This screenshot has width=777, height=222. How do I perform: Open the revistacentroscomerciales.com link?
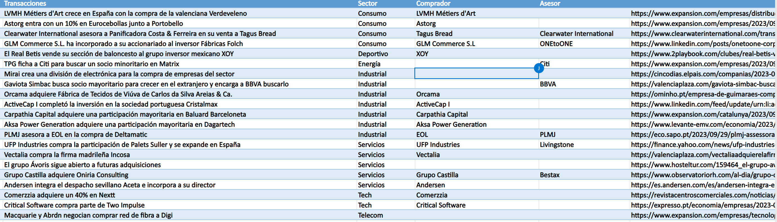703,195
